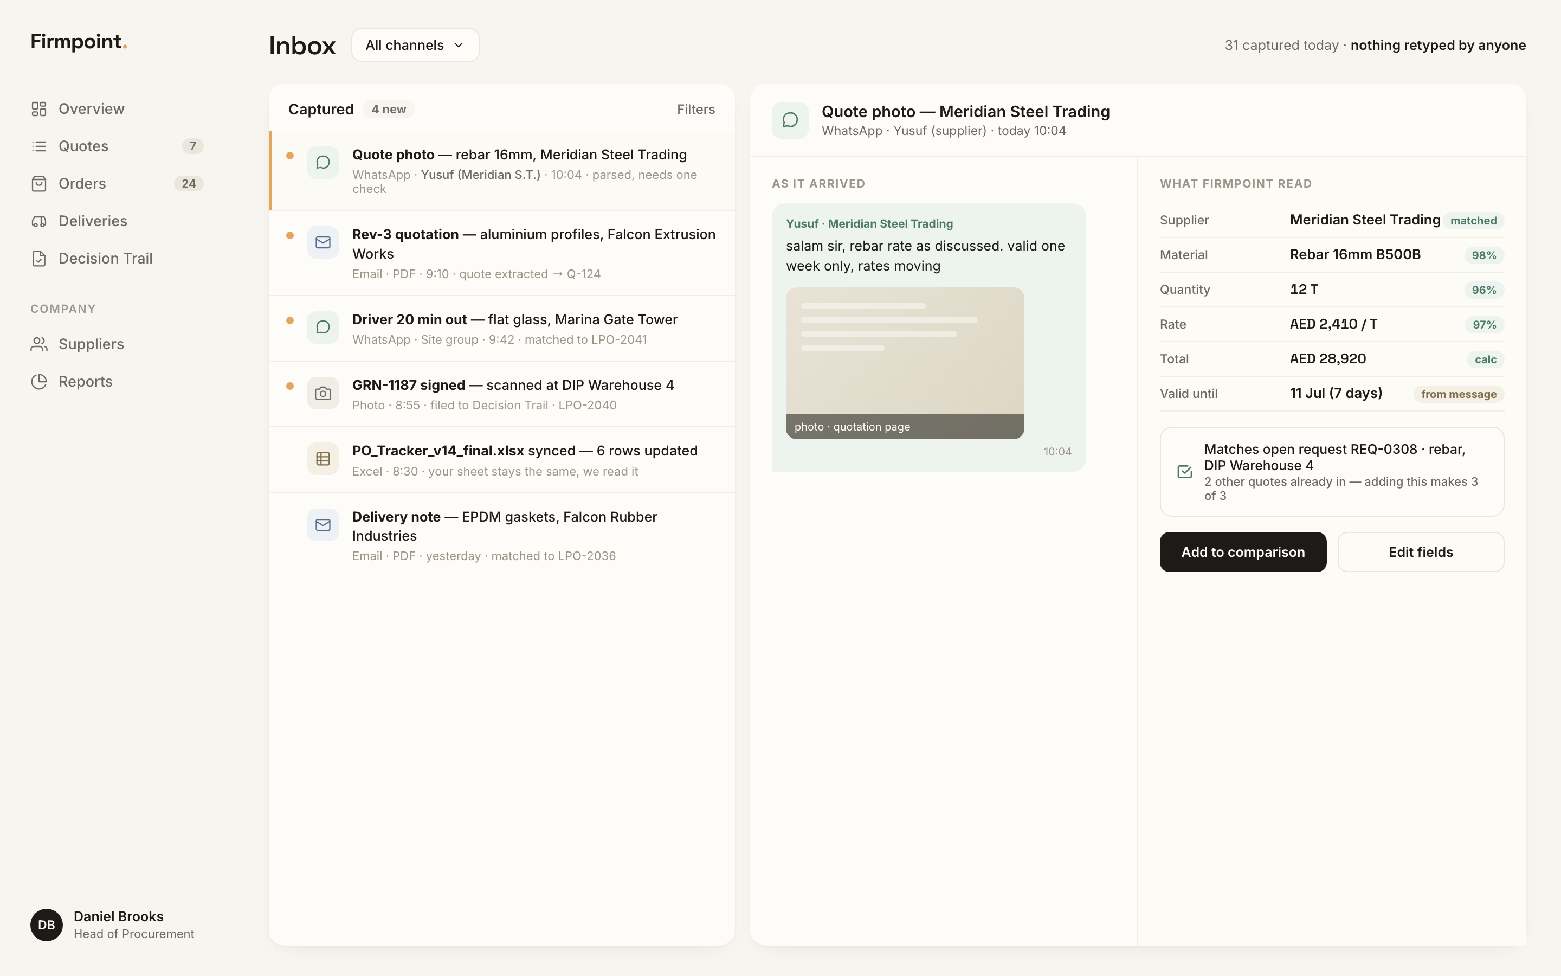
Task: Click the 31 captured today summary
Action: [x=1375, y=45]
